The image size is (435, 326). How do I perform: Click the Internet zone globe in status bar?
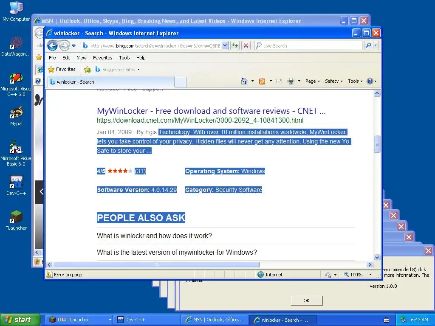pyautogui.click(x=260, y=275)
